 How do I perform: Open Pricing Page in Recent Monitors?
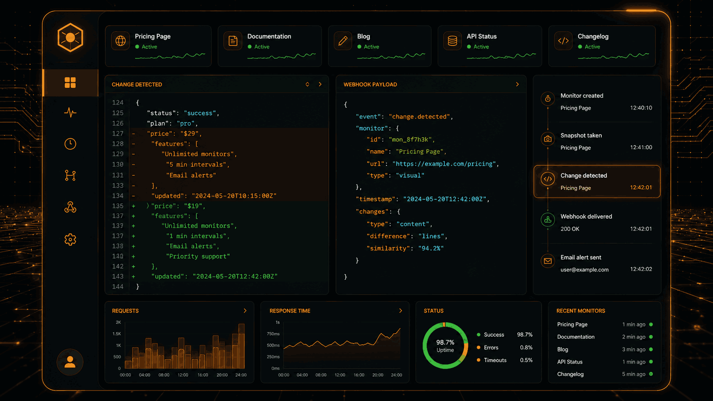pos(605,324)
